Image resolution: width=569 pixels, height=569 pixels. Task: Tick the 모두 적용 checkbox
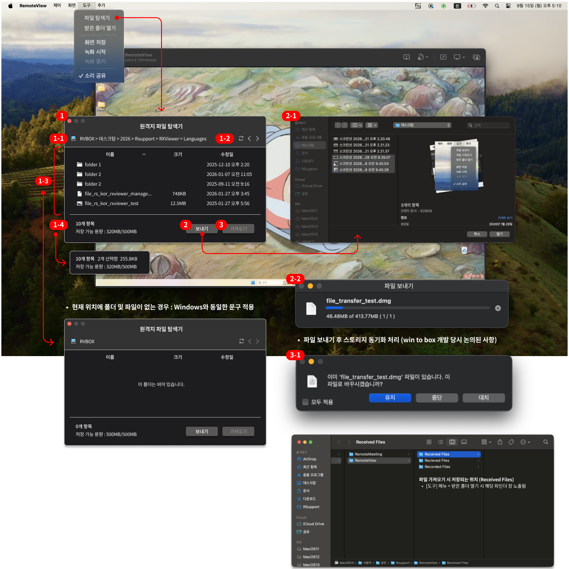[305, 402]
